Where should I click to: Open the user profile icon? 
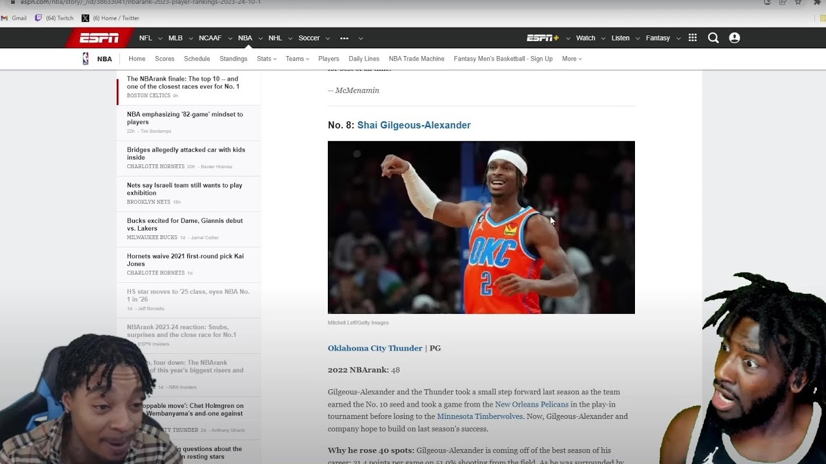734,38
